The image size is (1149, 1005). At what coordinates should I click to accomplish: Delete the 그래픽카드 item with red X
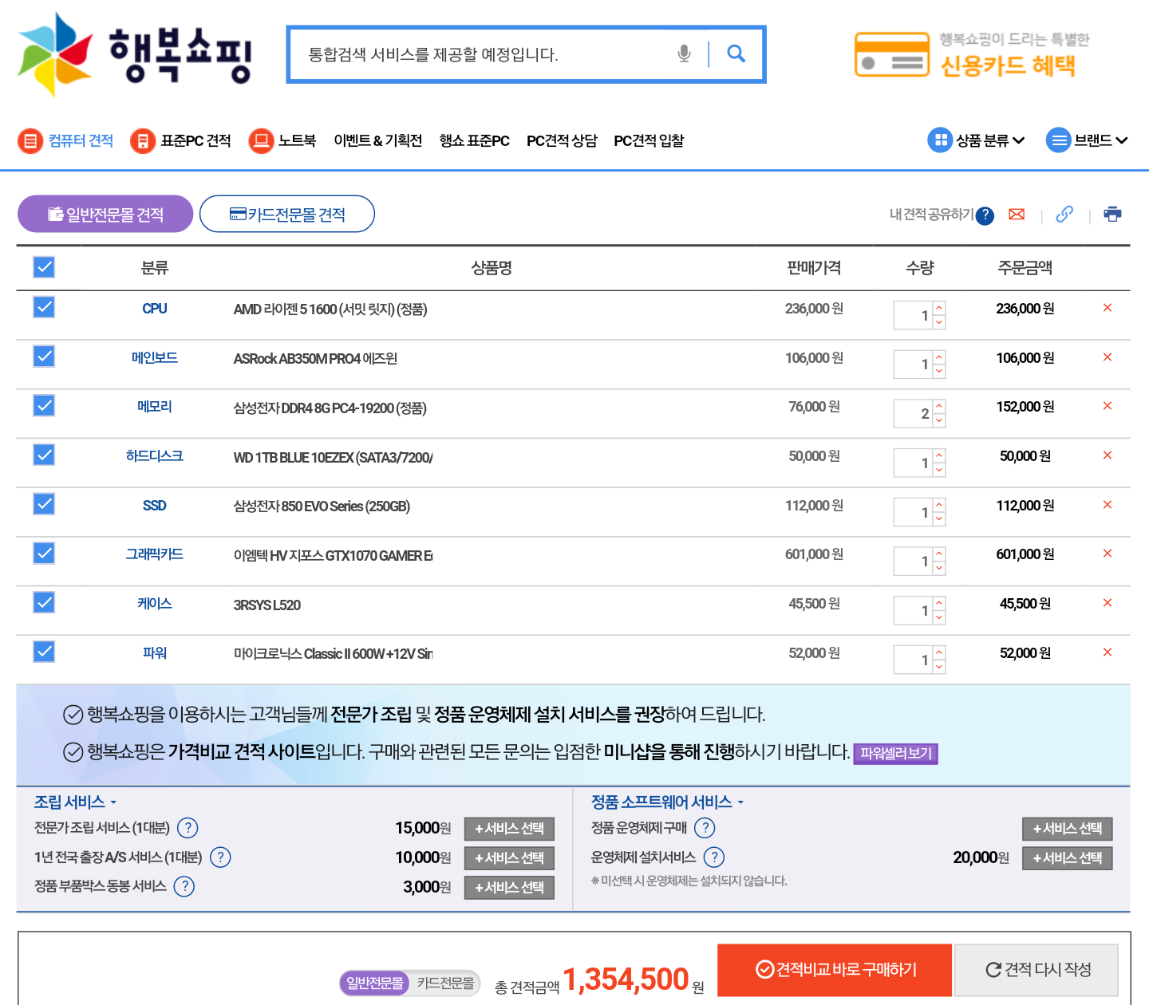pyautogui.click(x=1107, y=554)
